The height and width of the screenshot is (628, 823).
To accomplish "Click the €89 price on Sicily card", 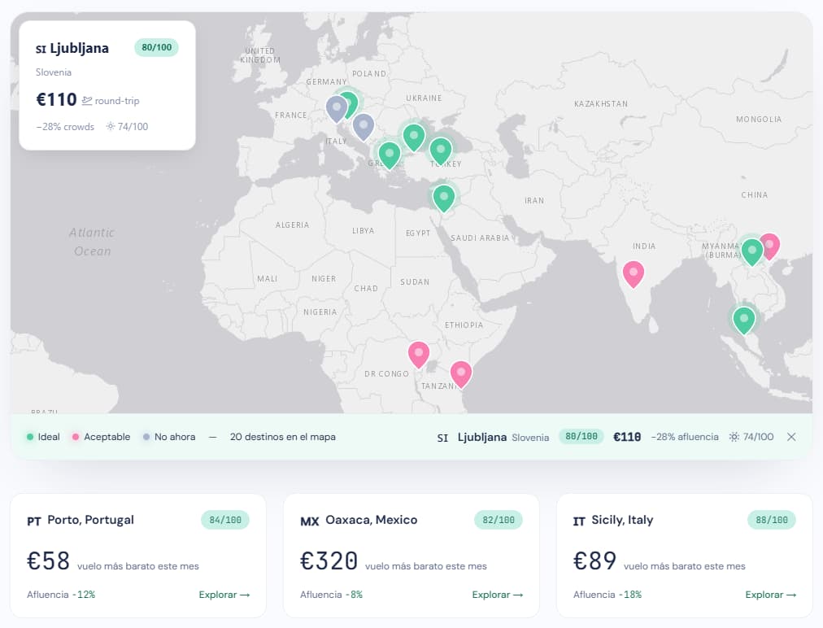I will (594, 560).
